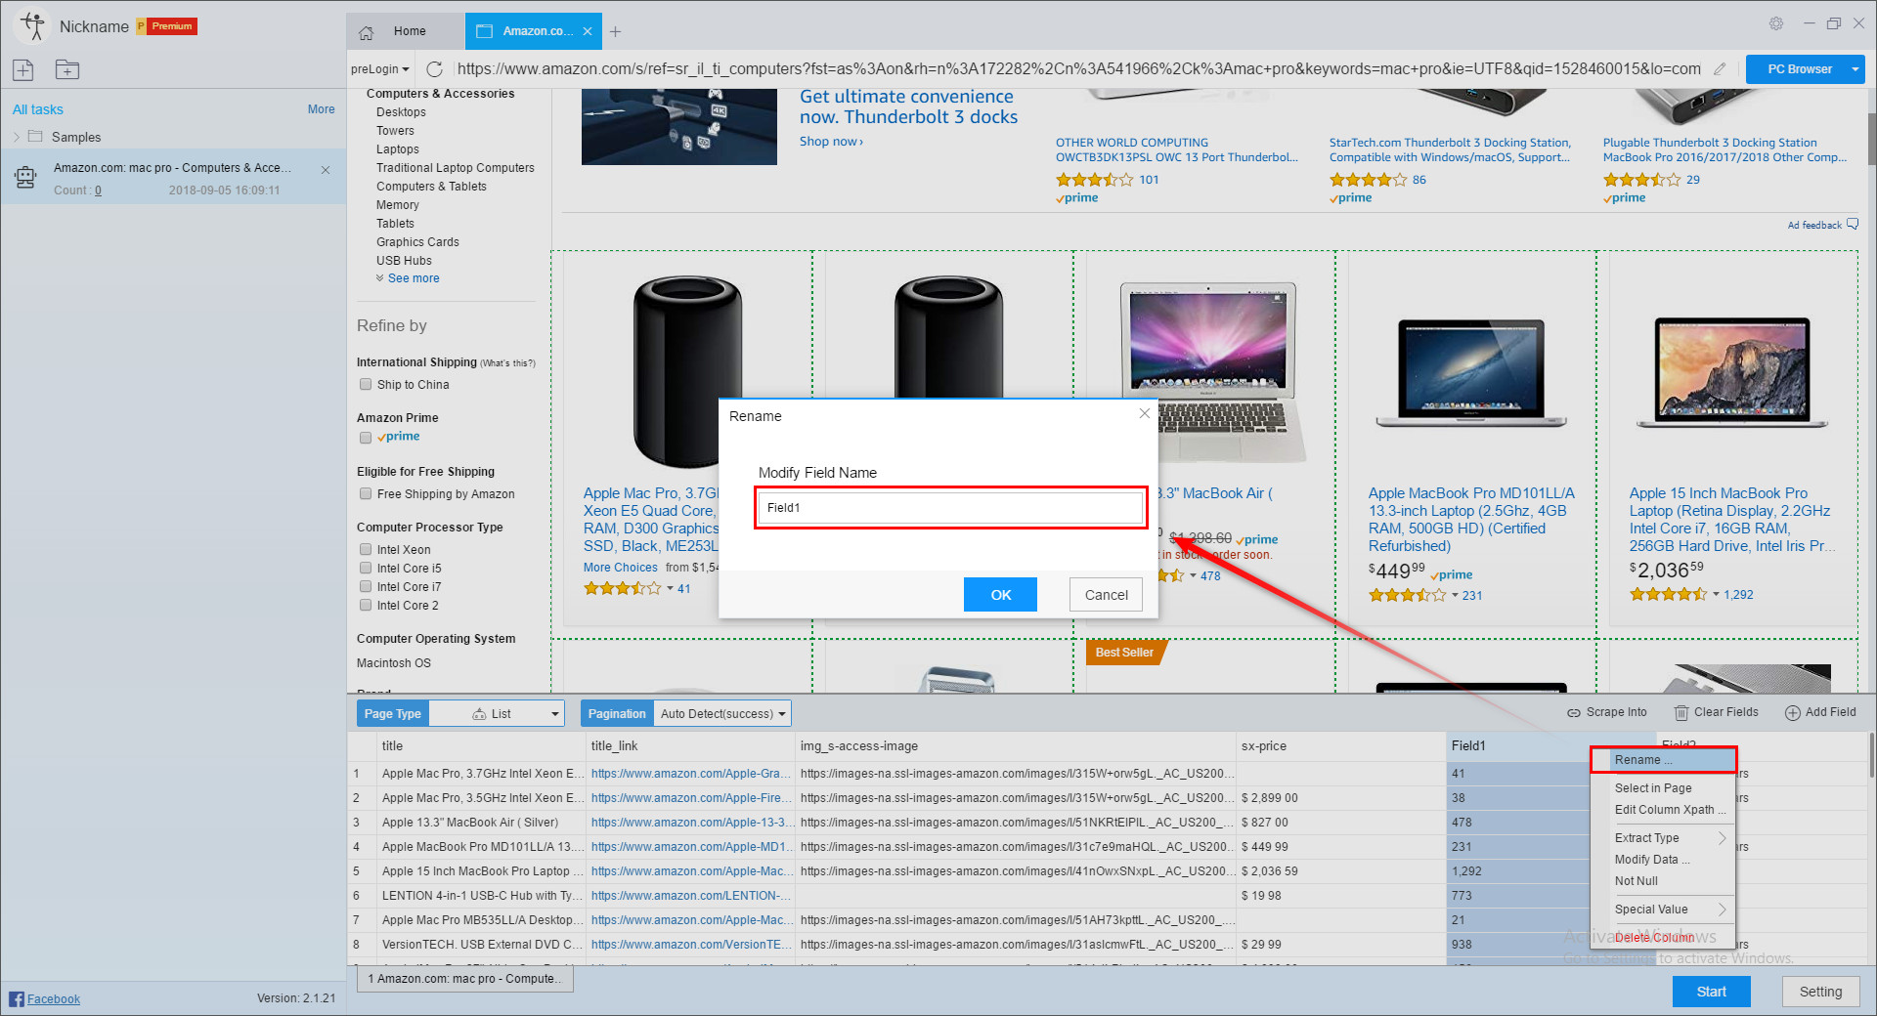Click the Facebook icon link

(x=17, y=998)
